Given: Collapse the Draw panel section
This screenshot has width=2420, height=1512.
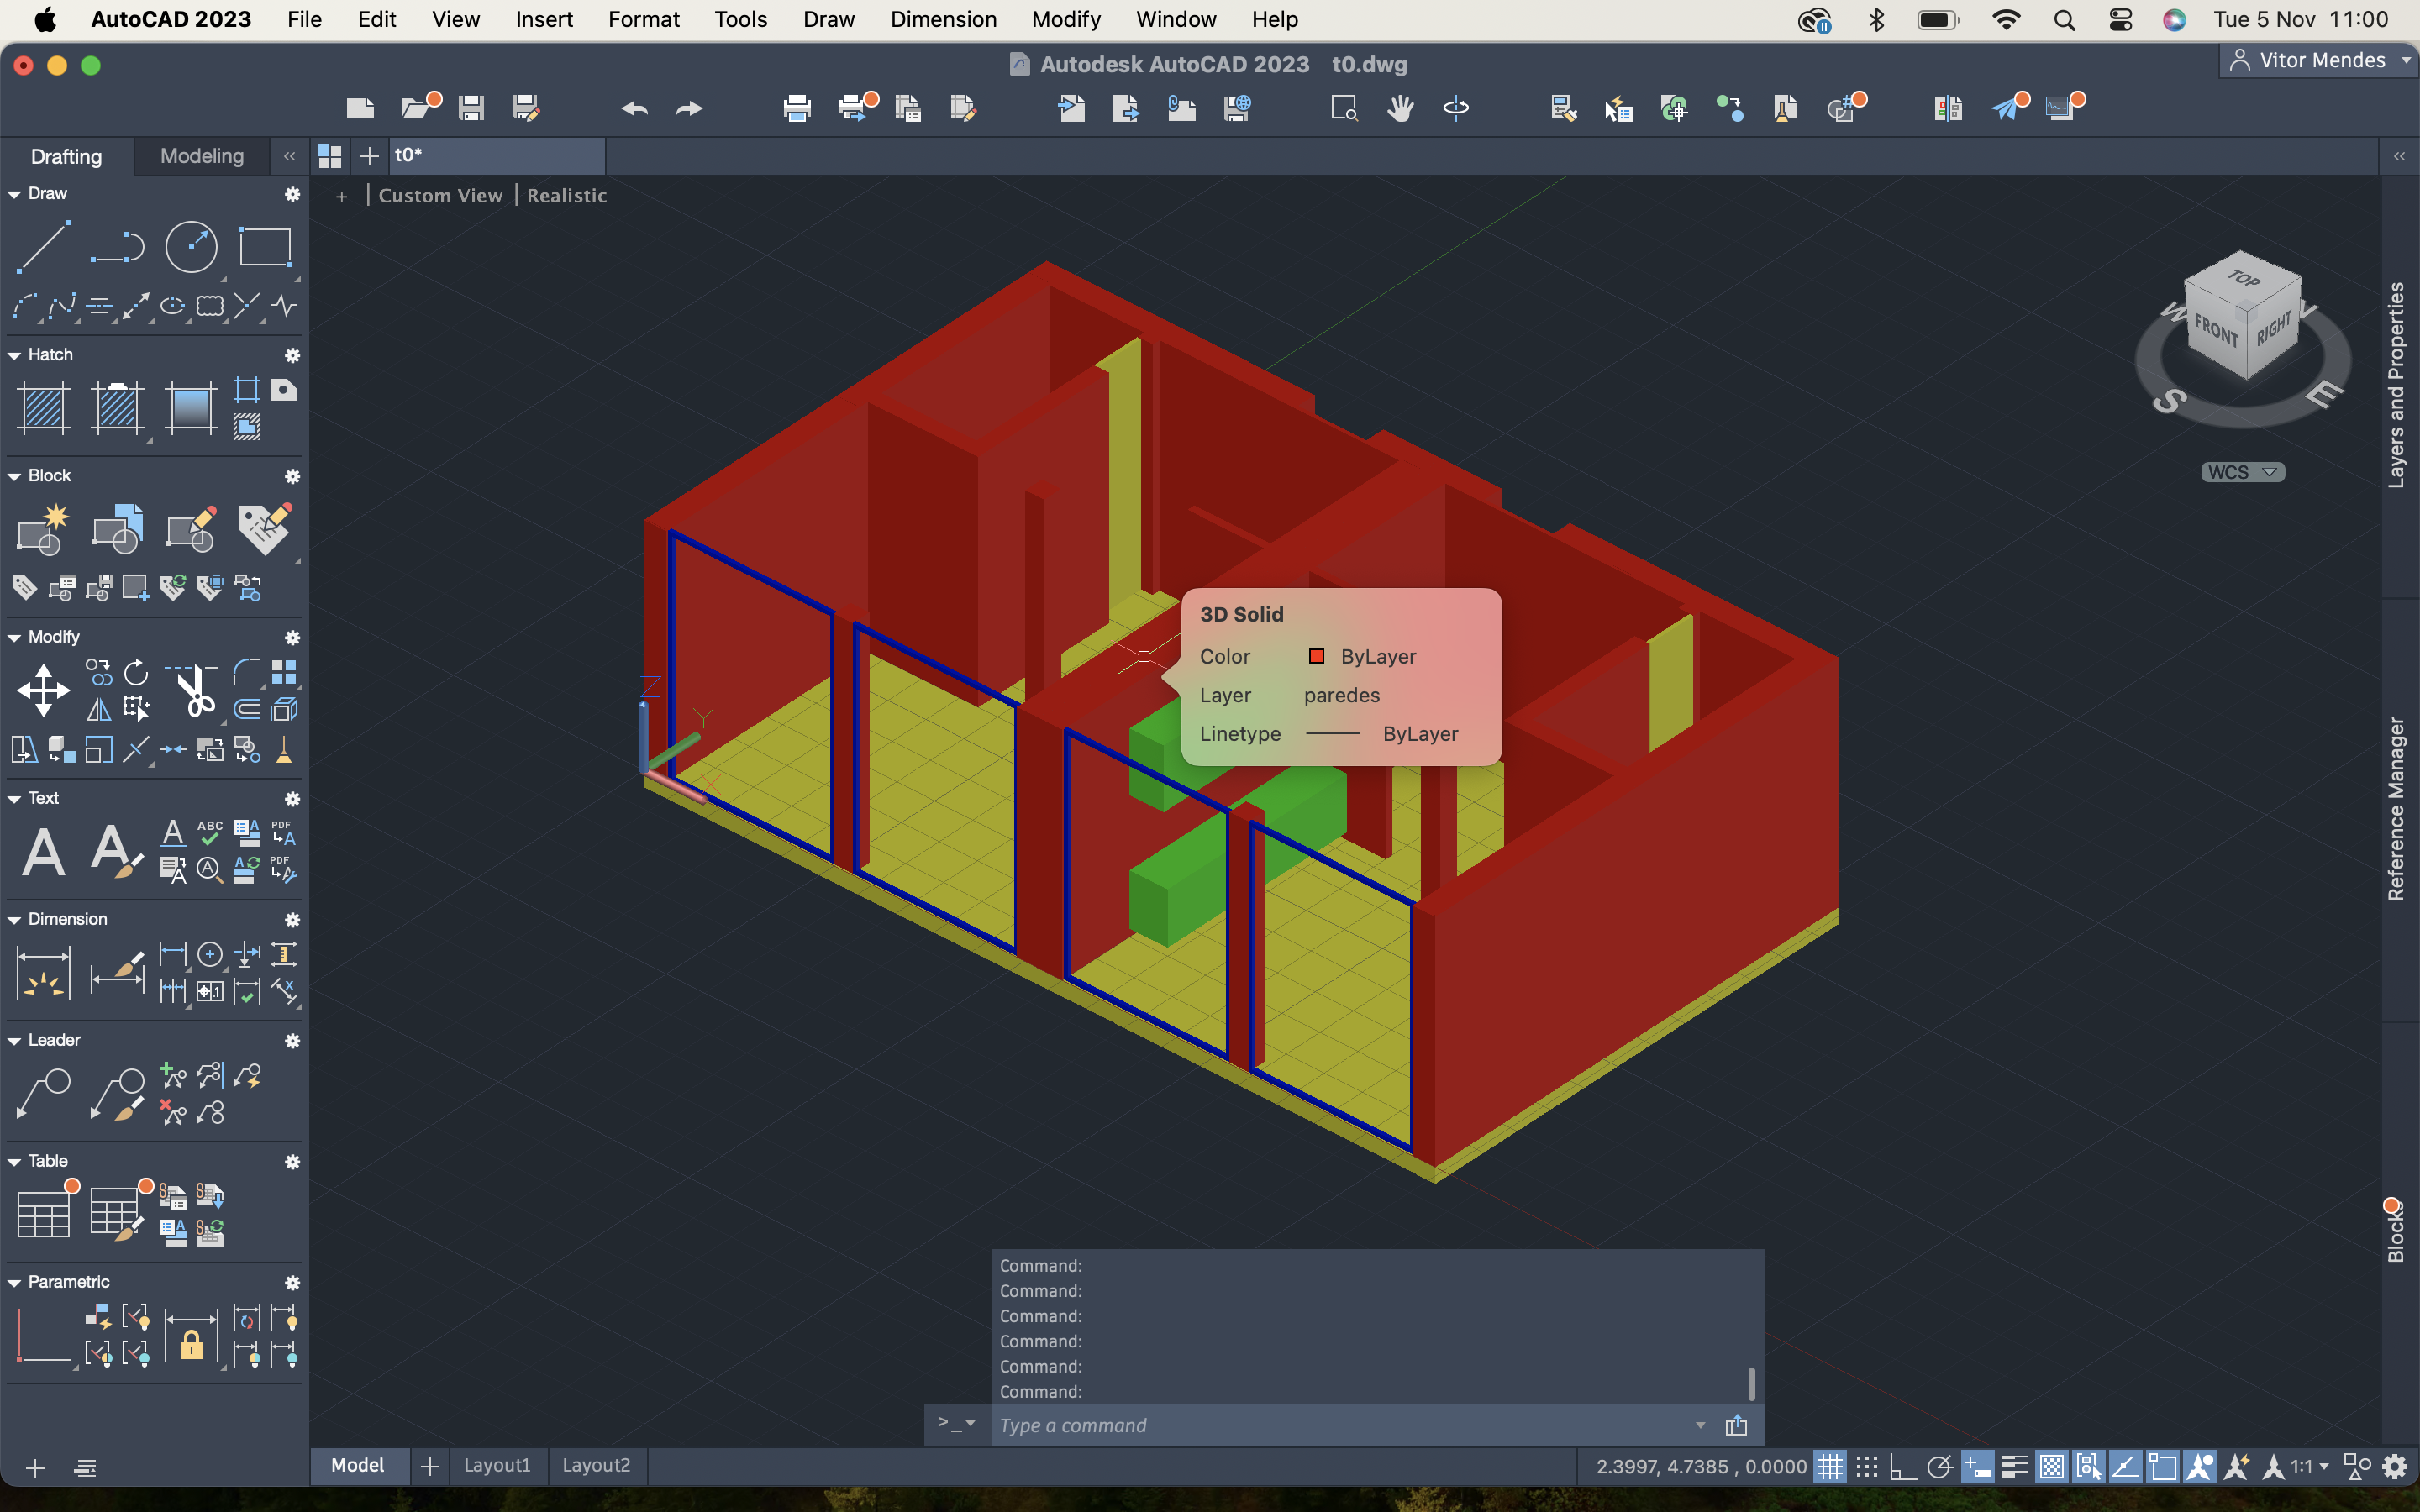Looking at the screenshot, I should pyautogui.click(x=14, y=194).
